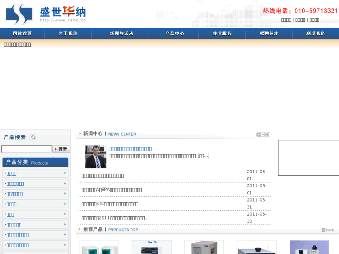339x254 pixels.
Task: Click the http://www.sshn.cc URL text
Action: 62,20
